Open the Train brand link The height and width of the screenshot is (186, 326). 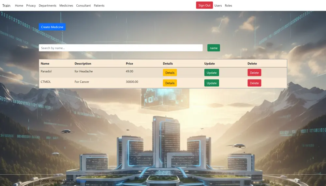6,6
